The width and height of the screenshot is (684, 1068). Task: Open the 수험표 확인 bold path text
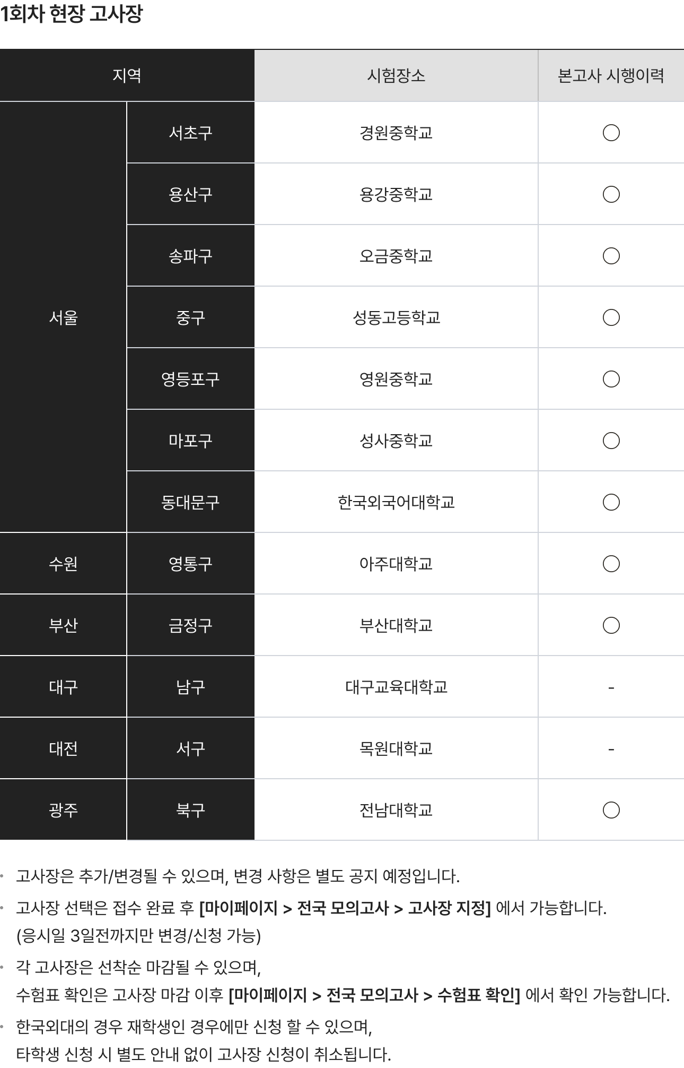point(478,994)
